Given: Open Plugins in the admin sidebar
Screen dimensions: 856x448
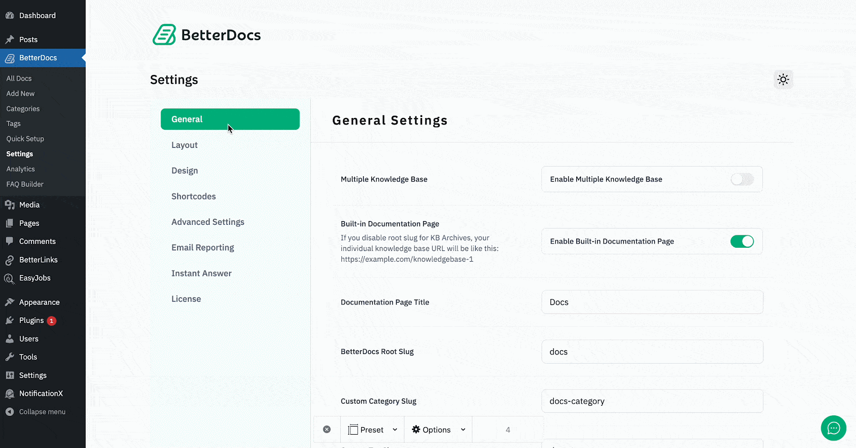Looking at the screenshot, I should point(32,320).
